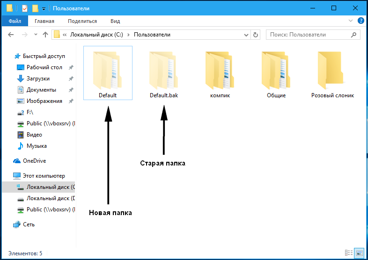
Task: Click Пользователи breadcrumb in address bar
Action: [152, 35]
